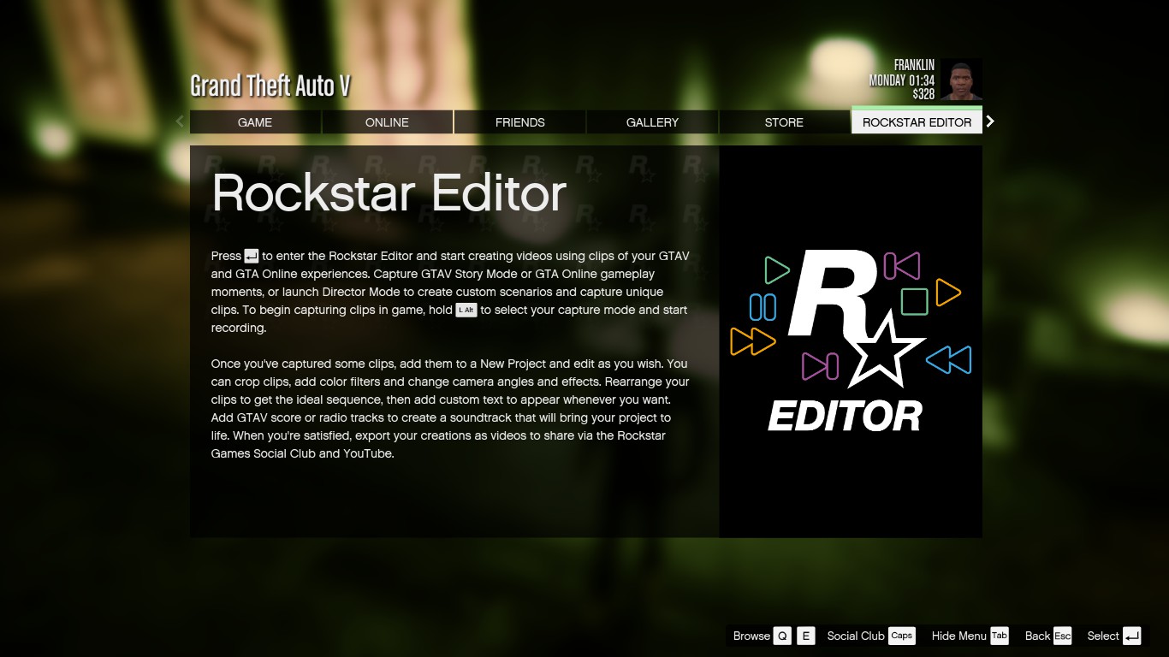Click the "Rockstar Editor" heading

pos(389,193)
